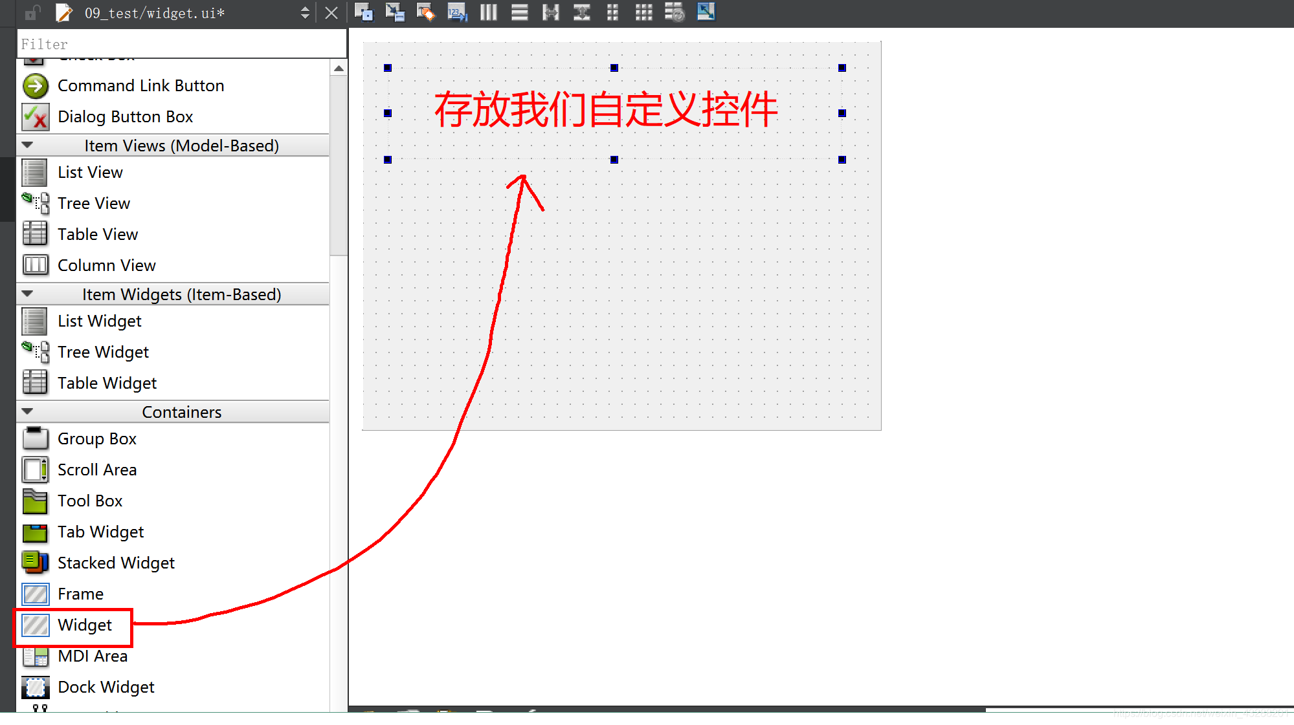Viewport: 1294px width, 725px height.
Task: Select the Scroll Area container
Action: (97, 469)
